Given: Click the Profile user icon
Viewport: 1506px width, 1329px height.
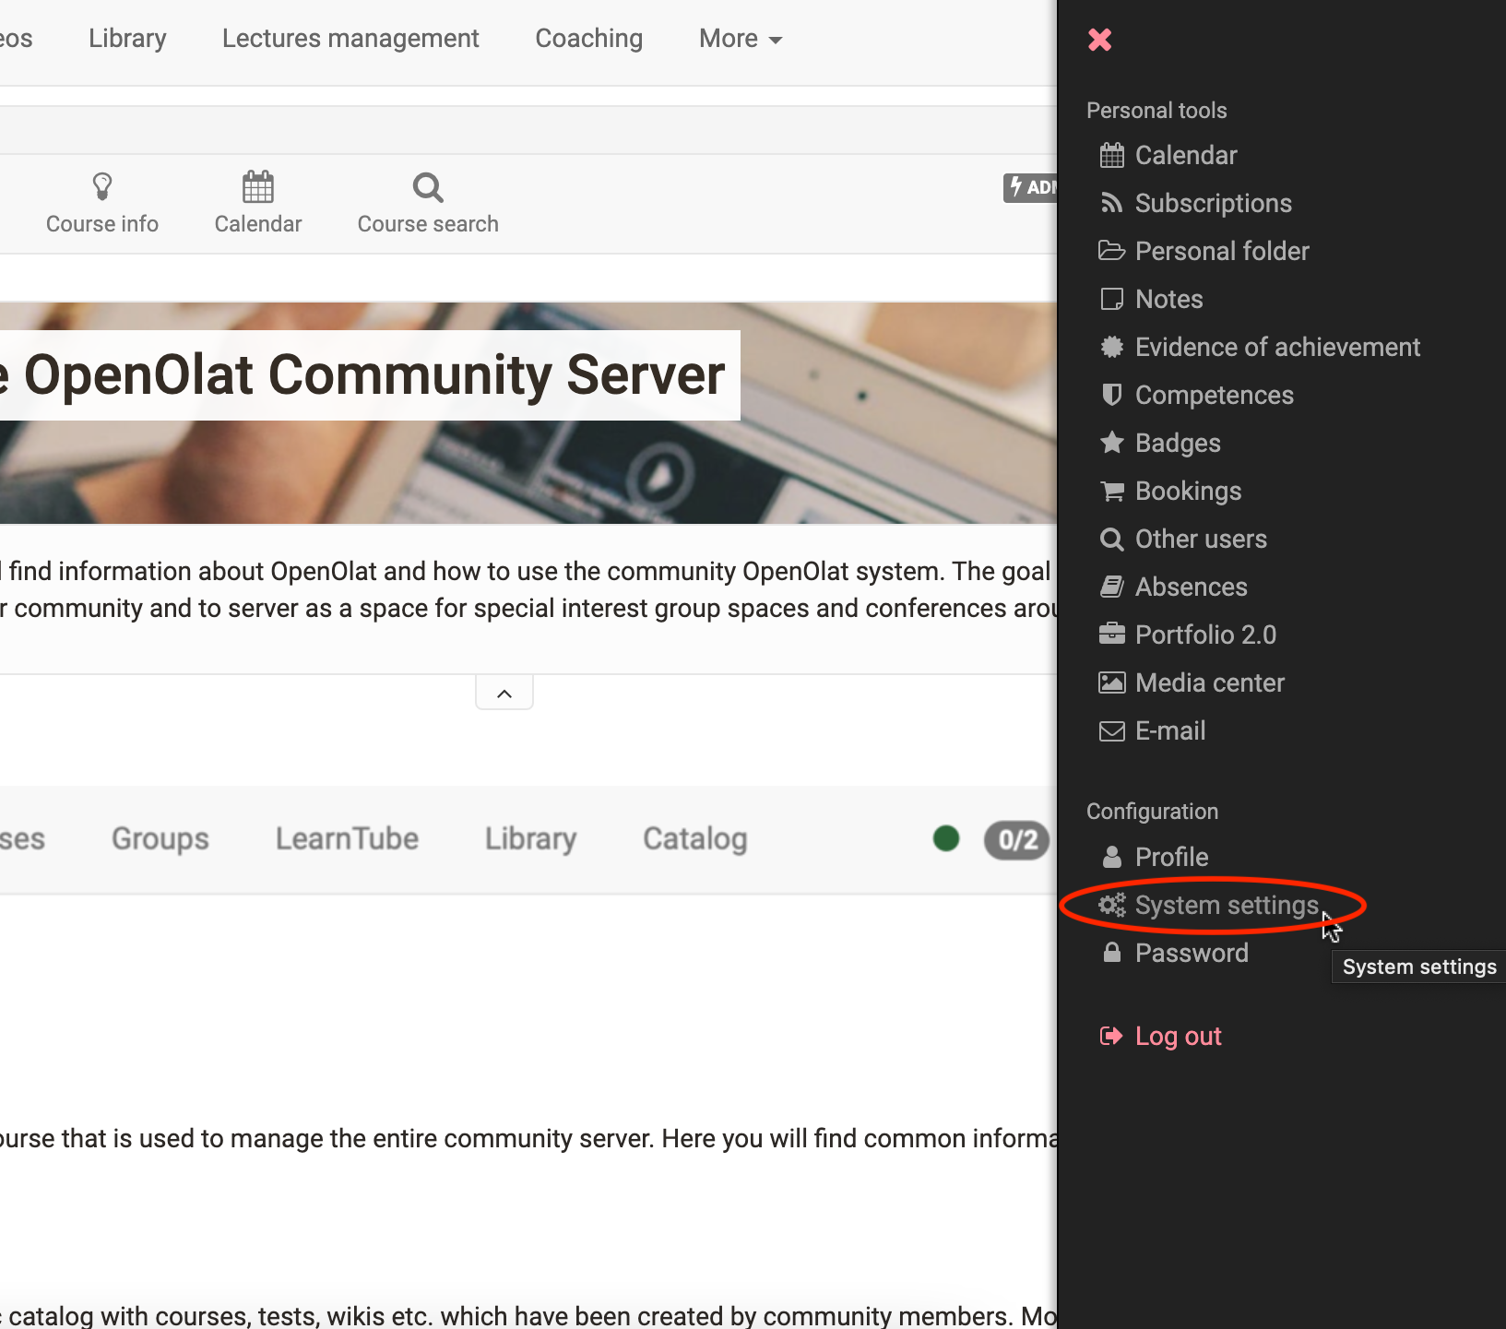Looking at the screenshot, I should tap(1112, 857).
